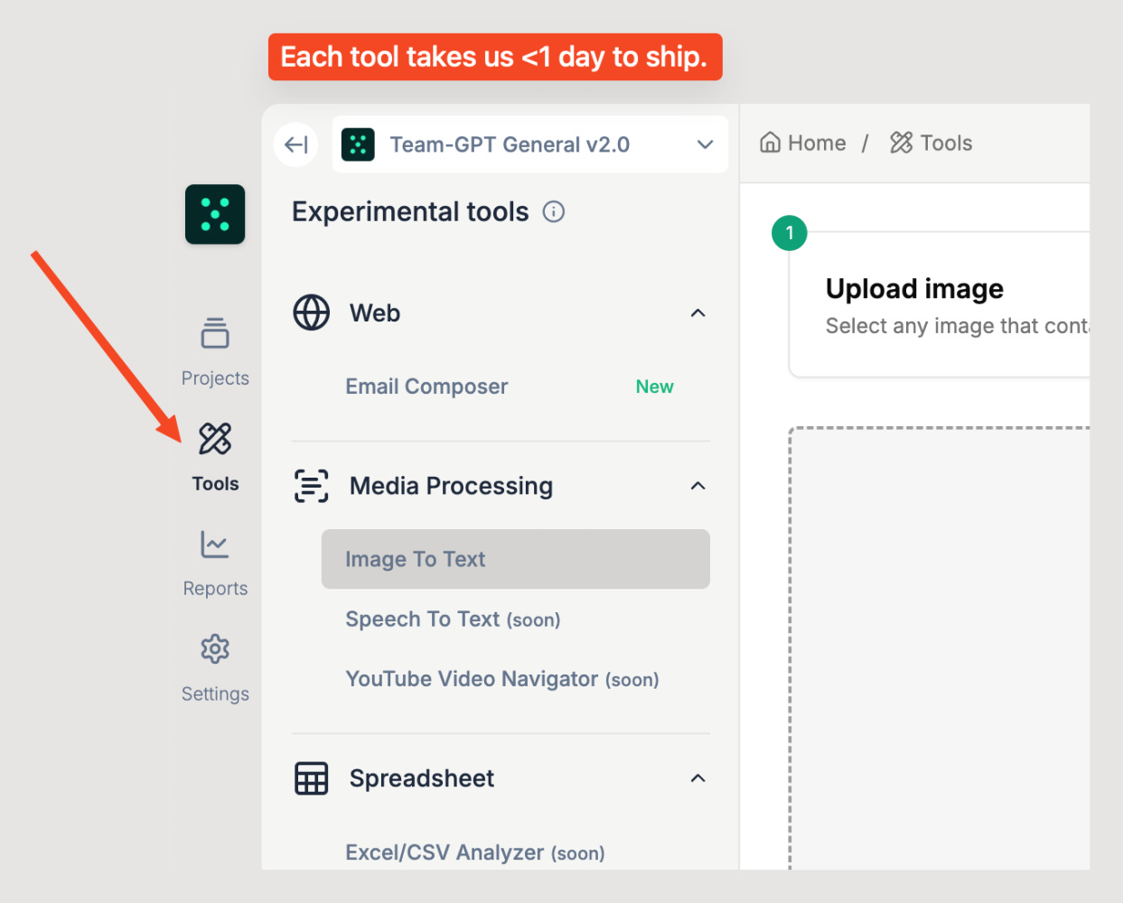Click the dashed image upload dropzone
Screen dimensions: 1123x903
[x=940, y=647]
